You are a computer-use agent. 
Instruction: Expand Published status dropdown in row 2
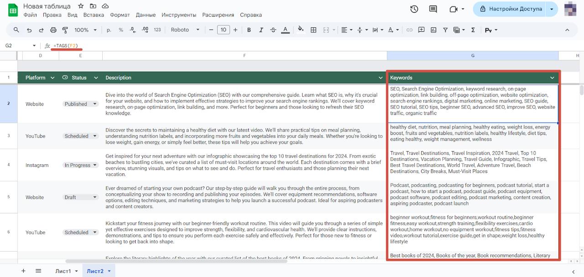point(95,104)
